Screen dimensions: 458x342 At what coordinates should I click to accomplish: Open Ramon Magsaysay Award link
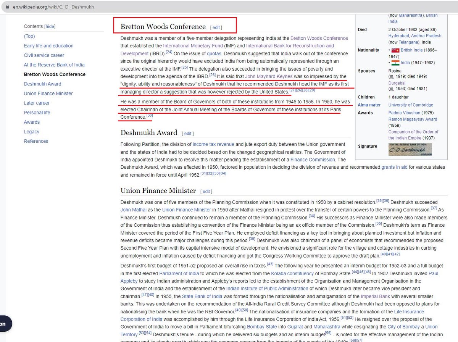click(x=413, y=119)
